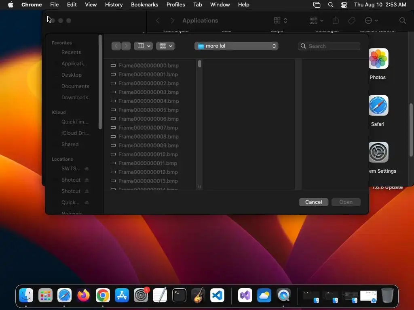The width and height of the screenshot is (414, 310).
Task: Click the file list column scrollbar thumb
Action: 200,64
